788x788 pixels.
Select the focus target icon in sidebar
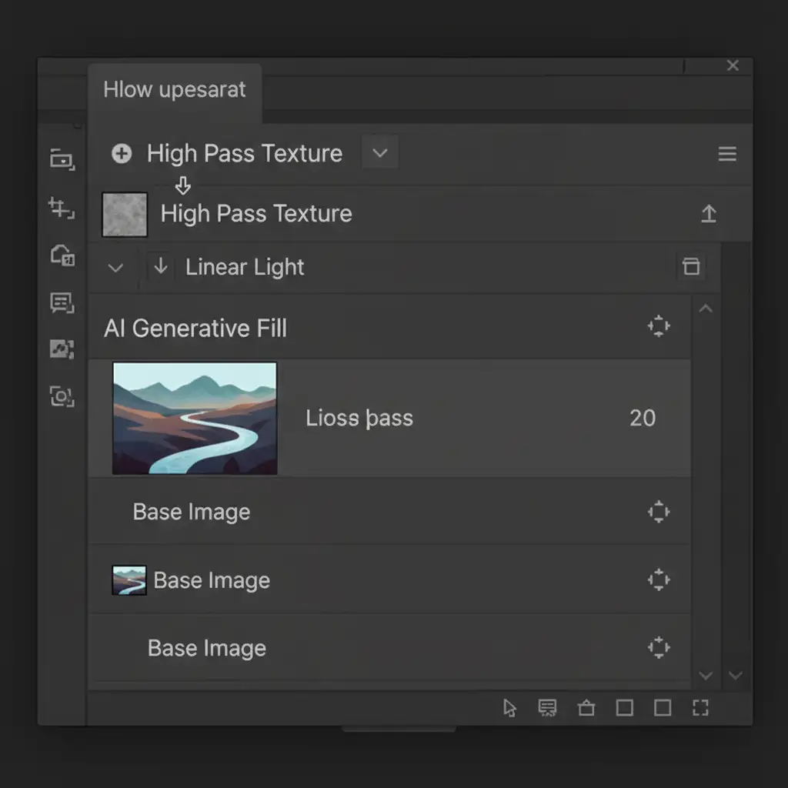(62, 397)
